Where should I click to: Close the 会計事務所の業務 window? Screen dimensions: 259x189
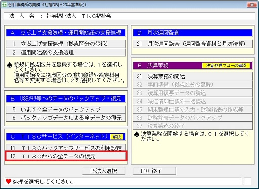252,5
